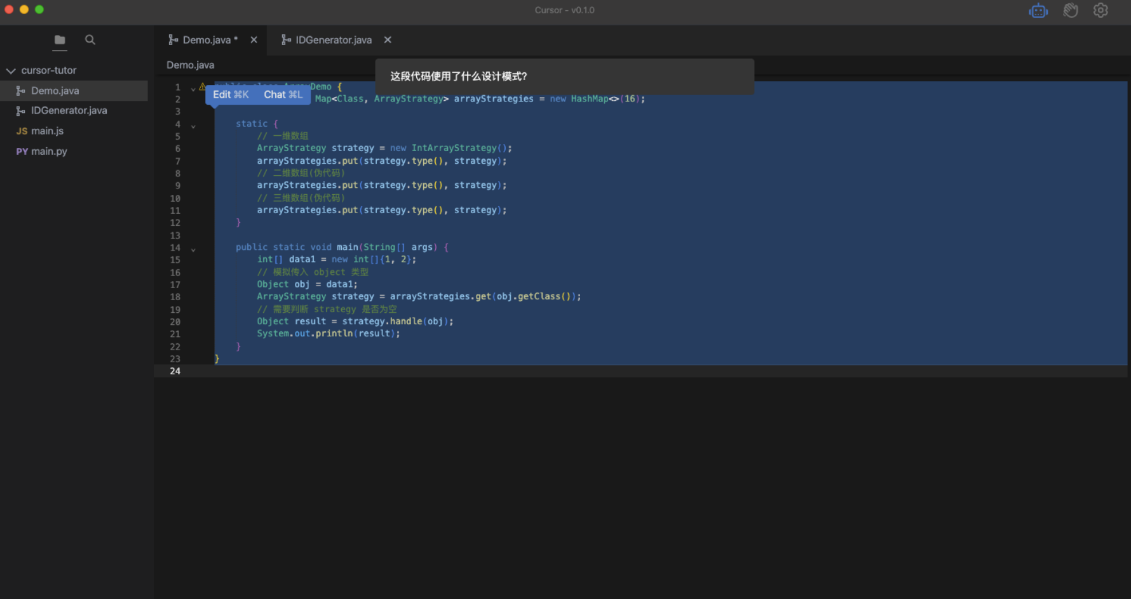
Task: Click the waving hand feedback icon
Action: (x=1071, y=11)
